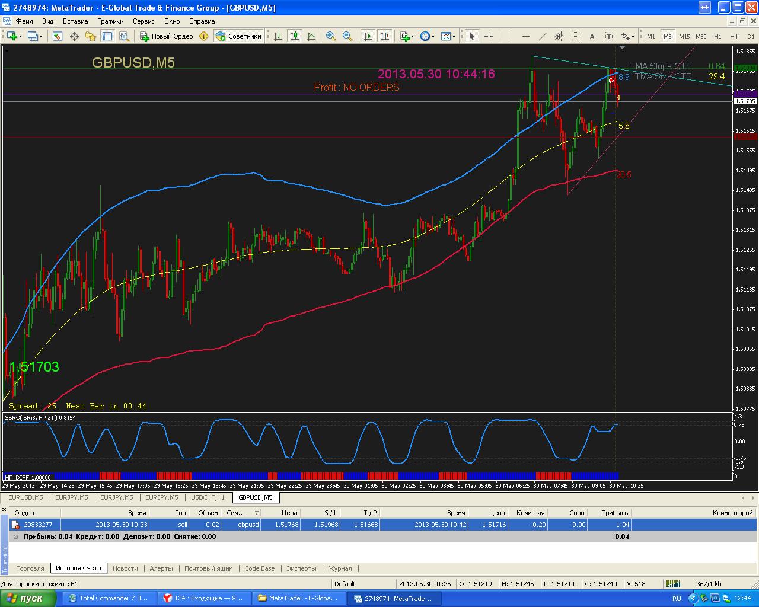This screenshot has height=607, width=759.
Task: Pick the Horizontal Line drawing tool
Action: (525, 36)
